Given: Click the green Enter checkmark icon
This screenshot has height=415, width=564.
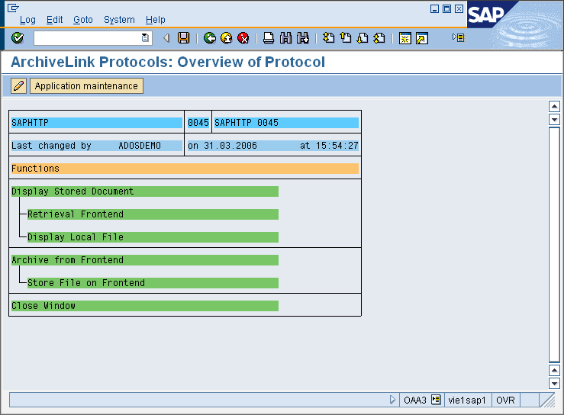Looking at the screenshot, I should (x=18, y=38).
